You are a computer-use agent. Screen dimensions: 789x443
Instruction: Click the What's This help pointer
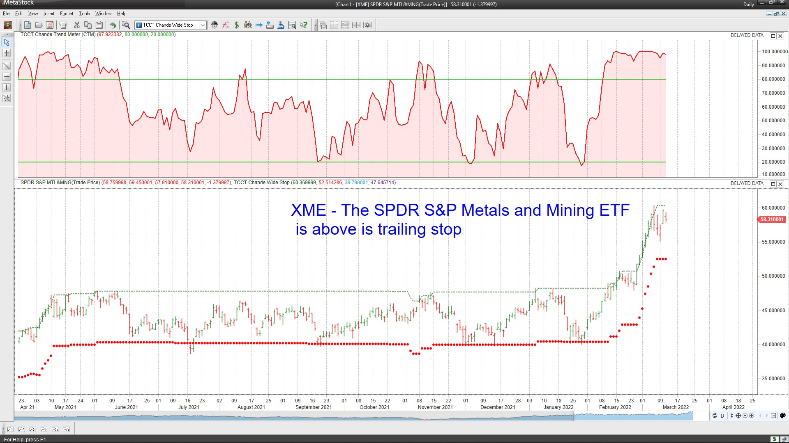(303, 25)
